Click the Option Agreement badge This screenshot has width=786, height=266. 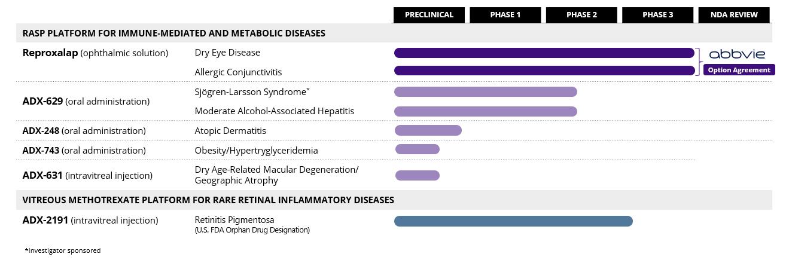739,70
